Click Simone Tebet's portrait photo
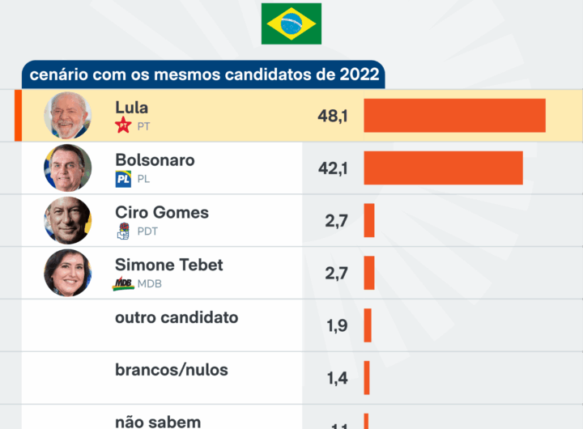583x429 pixels. [x=67, y=273]
